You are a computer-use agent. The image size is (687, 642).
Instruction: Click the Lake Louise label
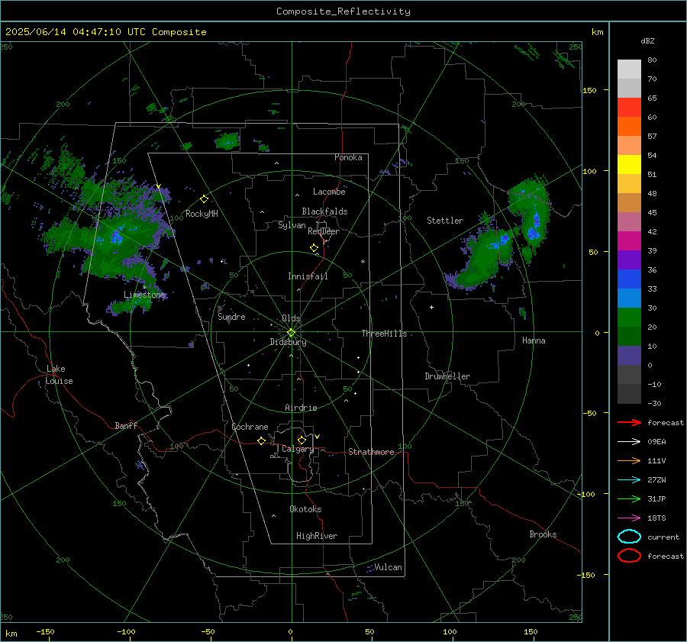[59, 375]
